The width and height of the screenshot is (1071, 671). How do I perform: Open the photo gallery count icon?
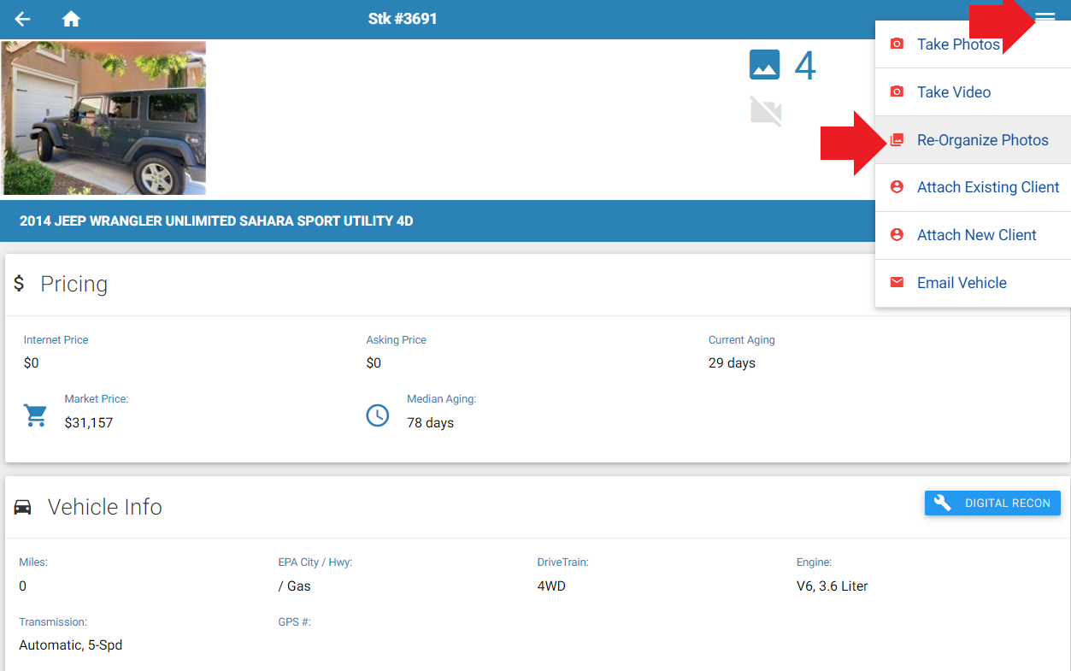765,65
